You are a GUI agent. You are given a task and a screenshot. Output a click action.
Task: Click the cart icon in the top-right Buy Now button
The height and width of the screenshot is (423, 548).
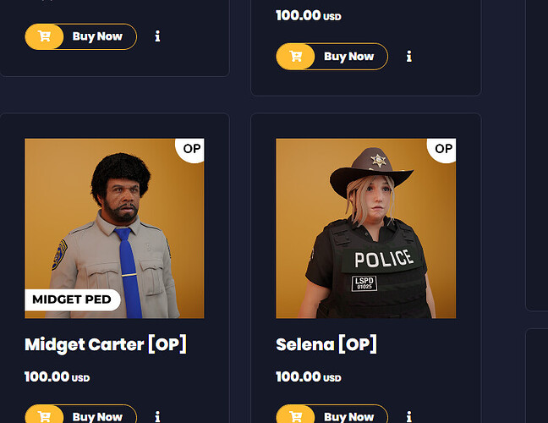click(295, 57)
